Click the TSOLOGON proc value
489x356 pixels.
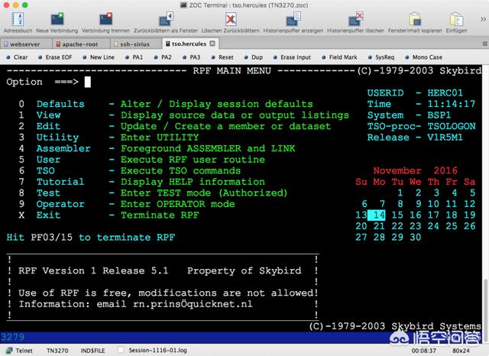click(452, 126)
